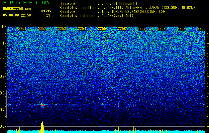Click the 2259 time marker
This screenshot has width=209, height=133.
coord(181,29)
